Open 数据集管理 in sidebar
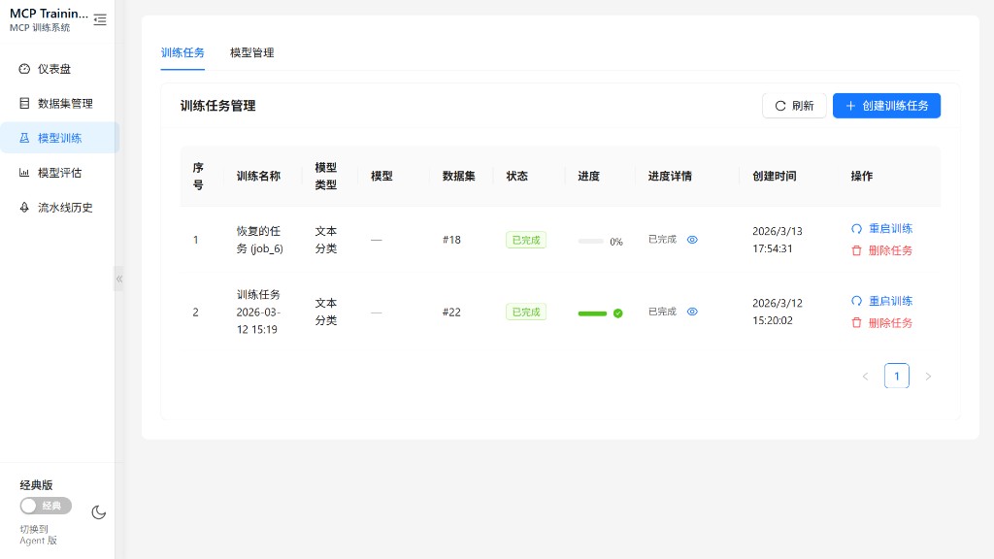 click(x=59, y=103)
